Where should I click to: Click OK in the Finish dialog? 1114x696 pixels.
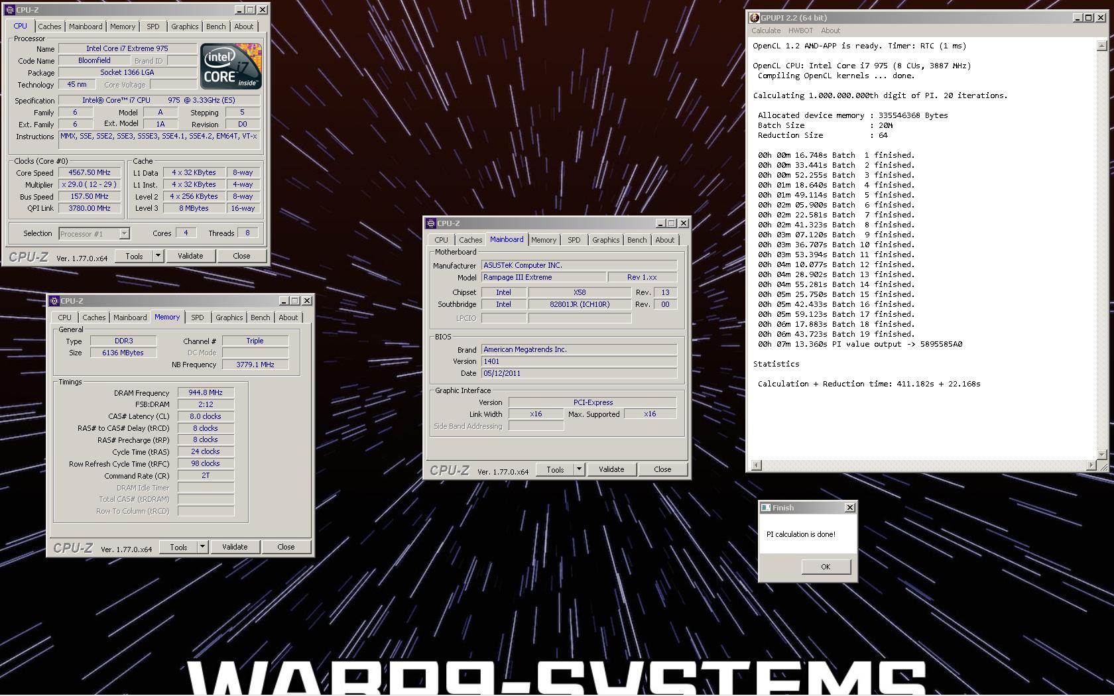[826, 567]
